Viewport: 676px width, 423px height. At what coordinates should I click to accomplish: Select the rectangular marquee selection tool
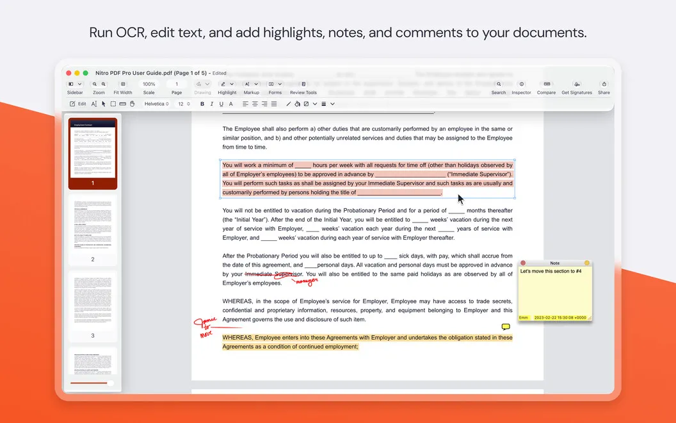[x=113, y=104]
